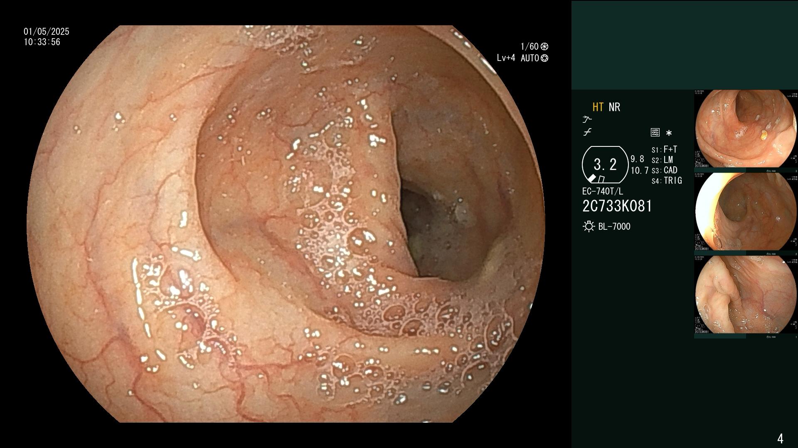Click the date 01/05/2025
The height and width of the screenshot is (448, 798).
click(47, 32)
